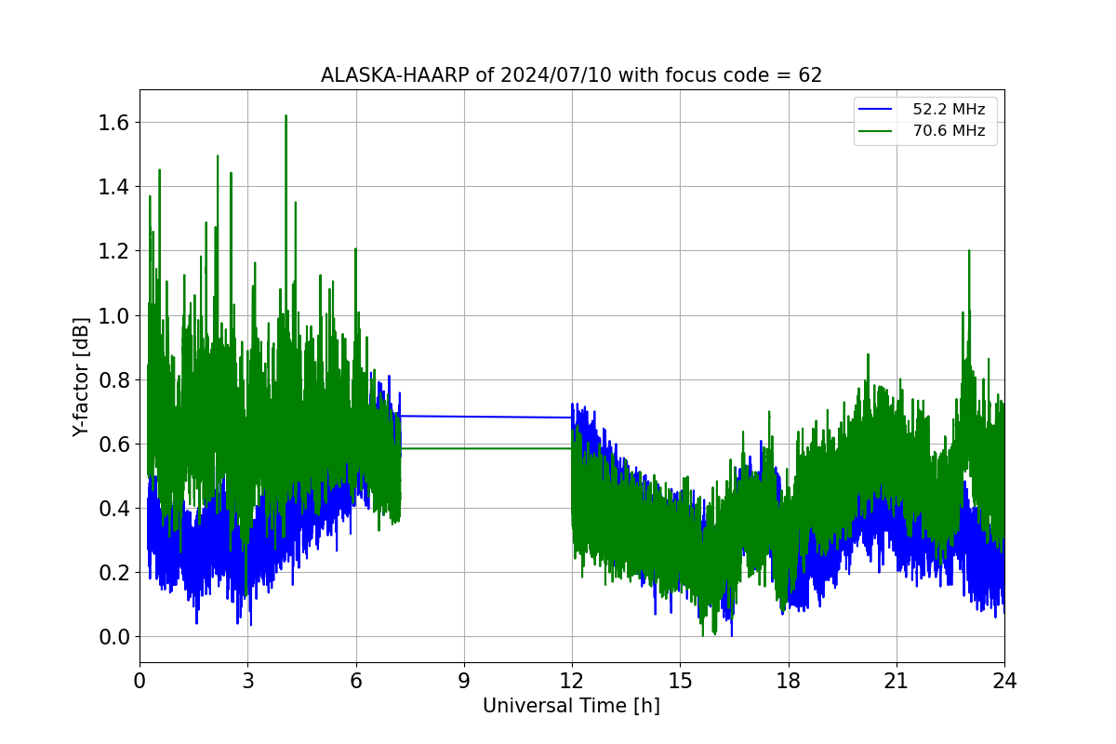Click x-axis tick label '15'
Screen dimensions: 1116x744
[680, 680]
